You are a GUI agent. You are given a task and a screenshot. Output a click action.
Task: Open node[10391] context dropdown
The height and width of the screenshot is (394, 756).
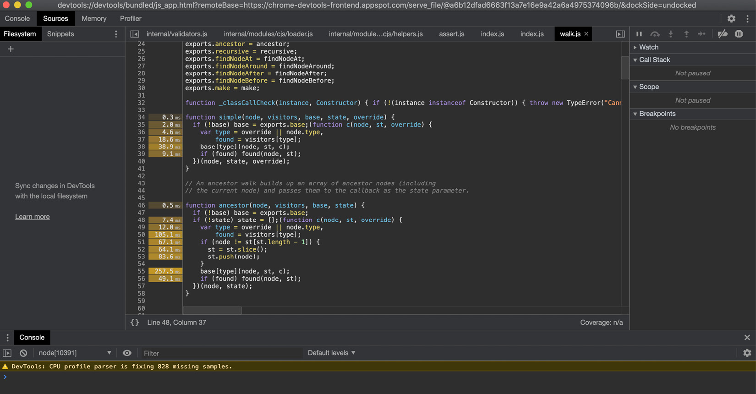(x=75, y=353)
